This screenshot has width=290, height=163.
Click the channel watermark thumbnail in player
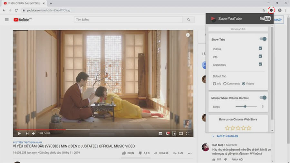coord(187,124)
